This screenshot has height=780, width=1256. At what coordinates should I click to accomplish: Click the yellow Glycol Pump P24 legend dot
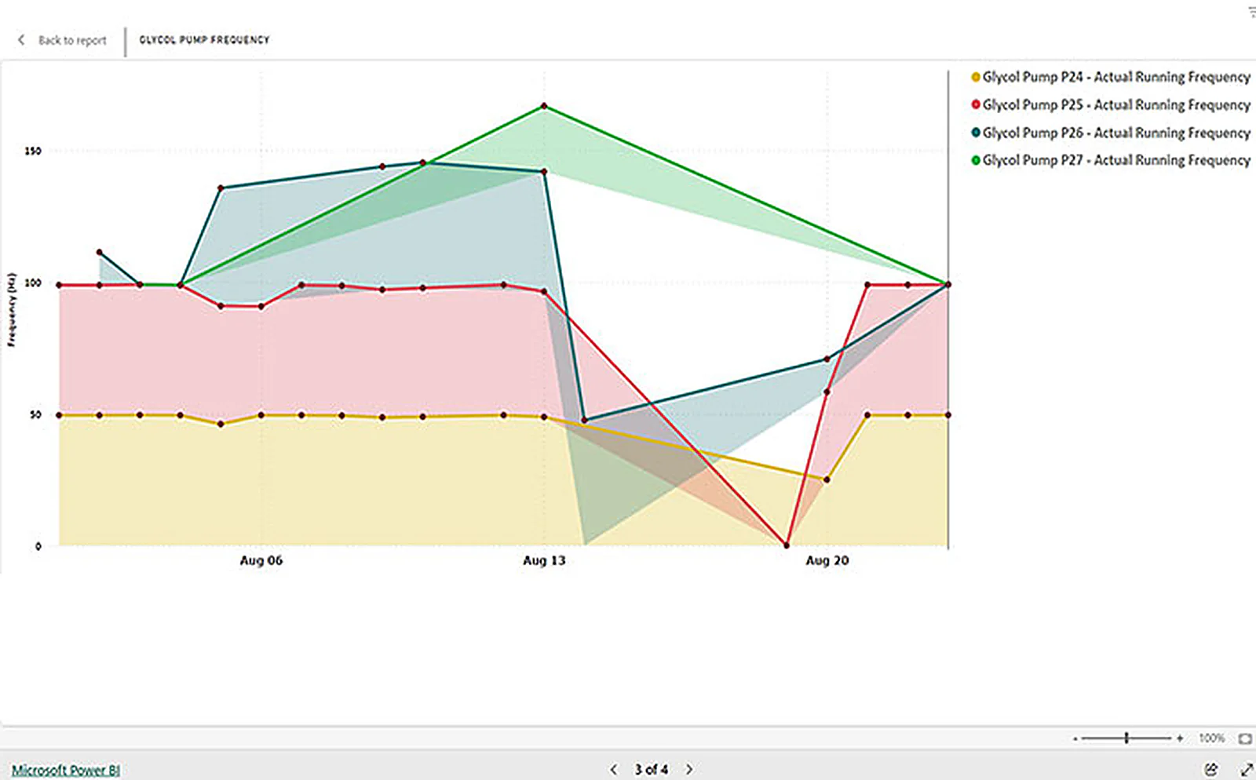[976, 77]
